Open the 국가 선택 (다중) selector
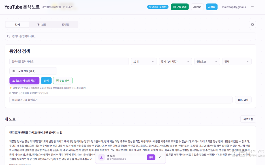The height and width of the screenshot is (165, 265). click(x=33, y=71)
